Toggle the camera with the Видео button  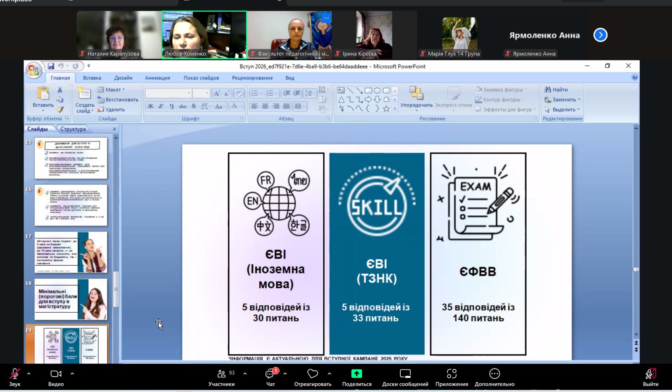(x=56, y=374)
